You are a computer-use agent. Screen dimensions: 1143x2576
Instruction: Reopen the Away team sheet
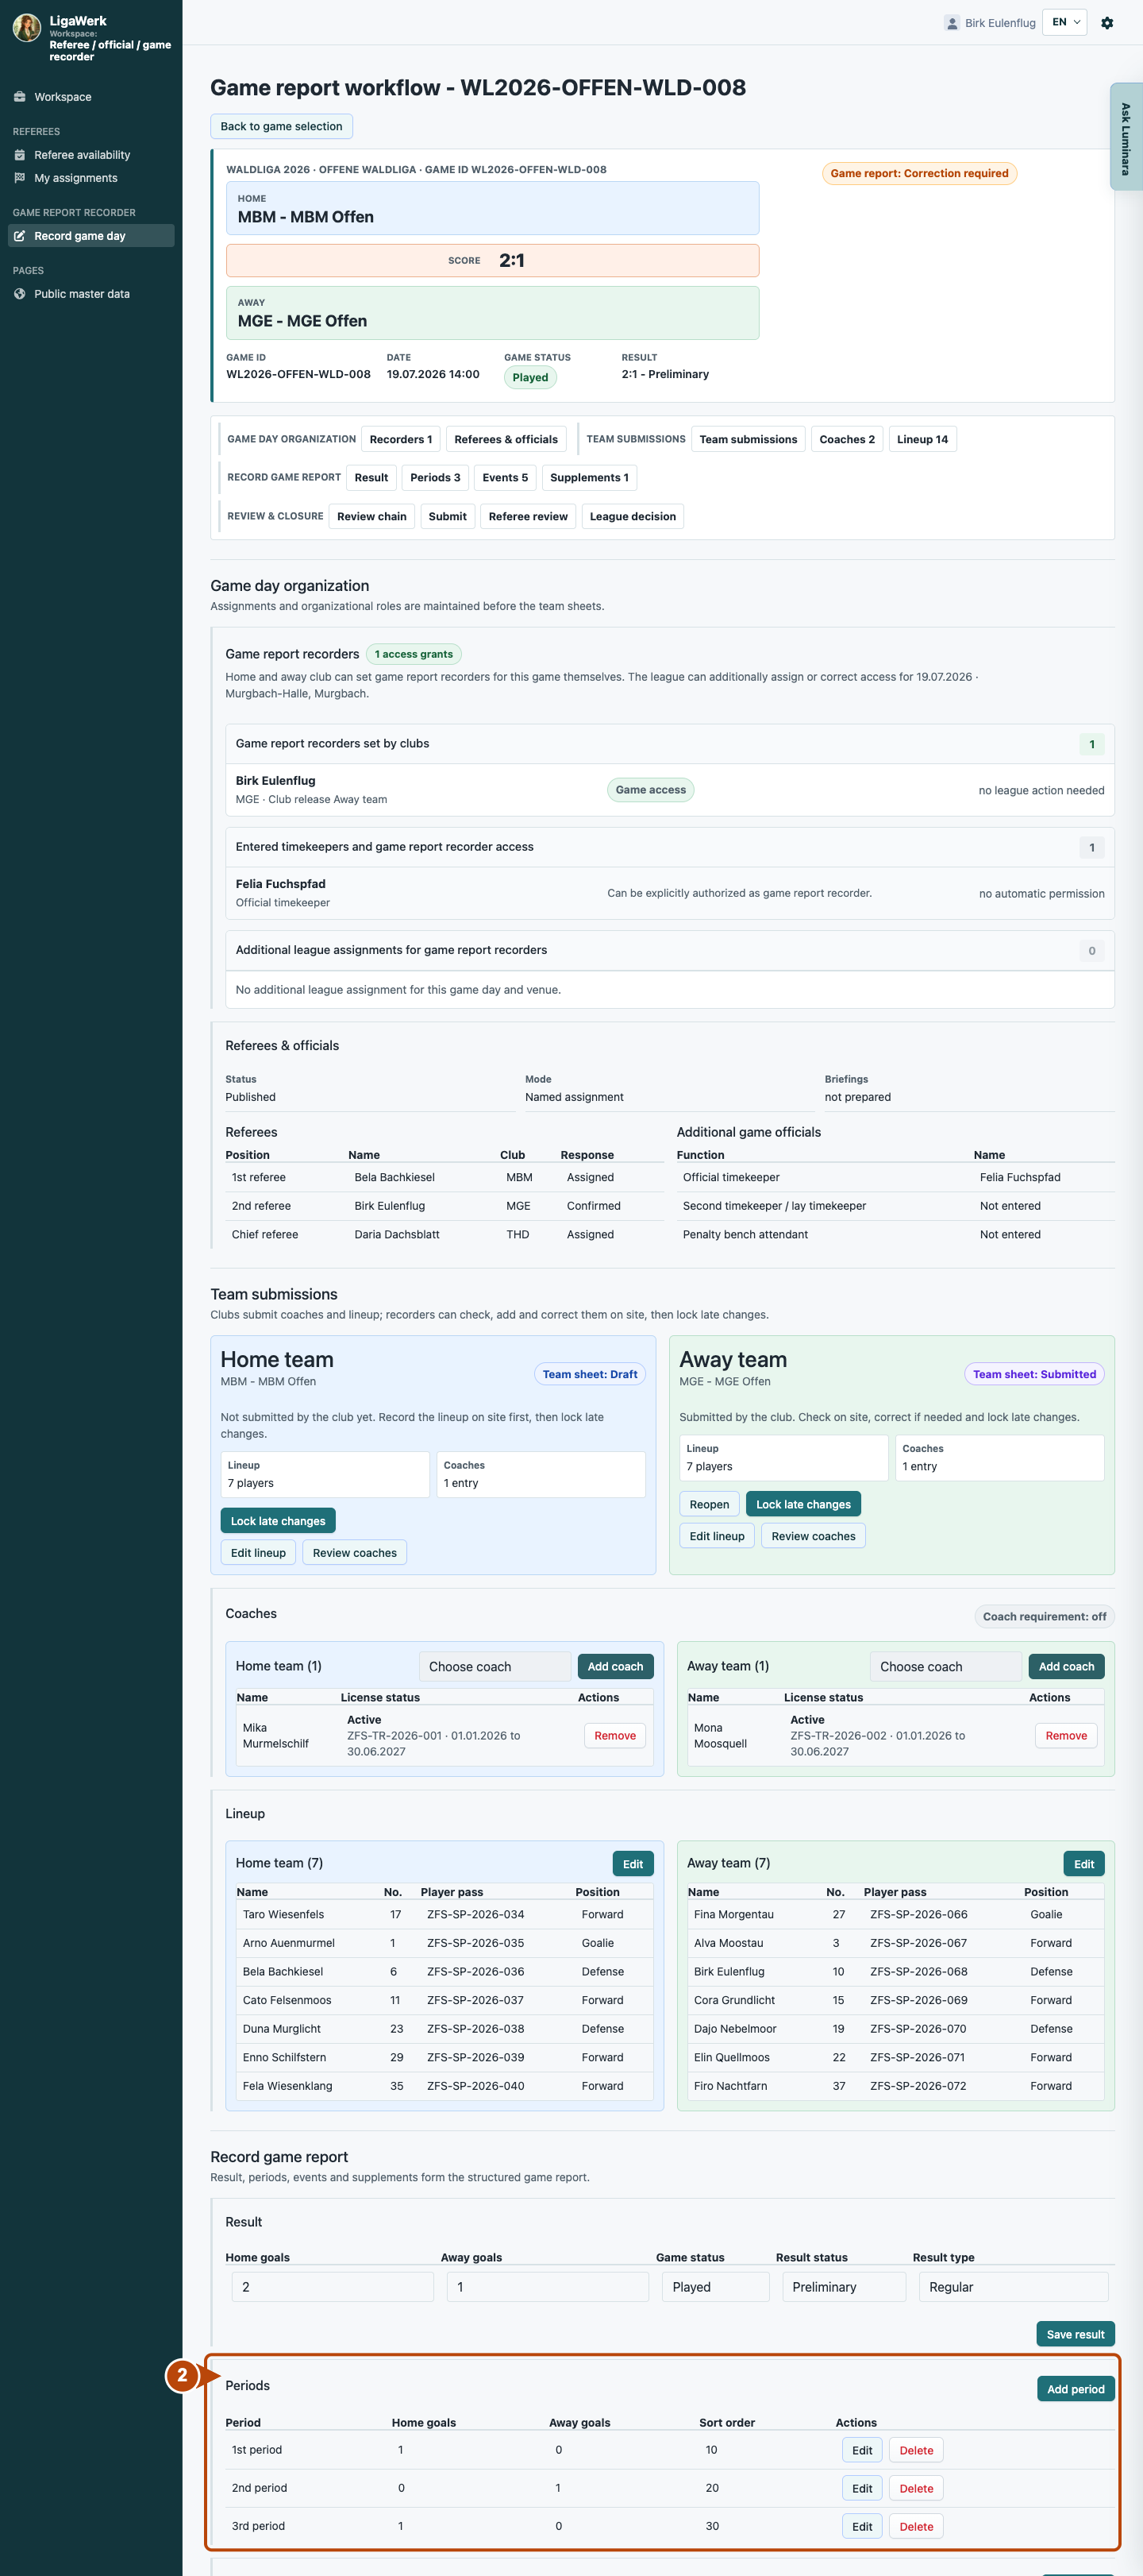pyautogui.click(x=710, y=1504)
